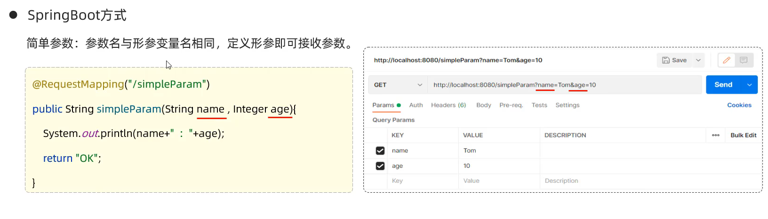
Task: Switch to the Settings tab
Action: pyautogui.click(x=567, y=105)
